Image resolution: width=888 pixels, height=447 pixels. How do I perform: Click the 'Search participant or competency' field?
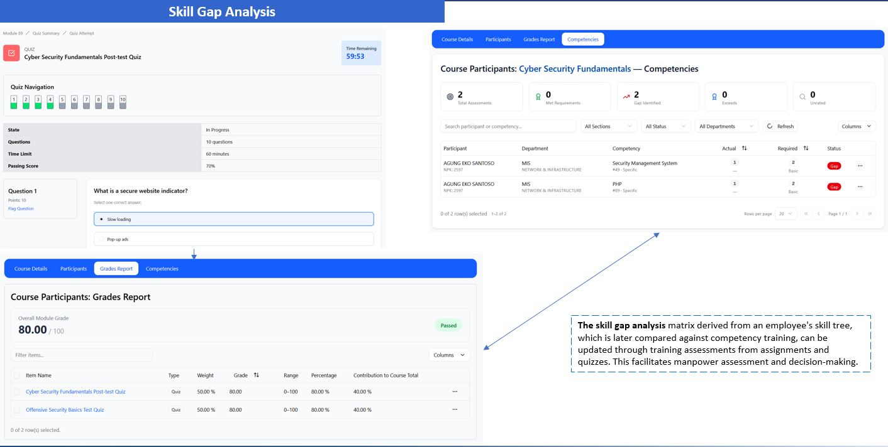508,126
